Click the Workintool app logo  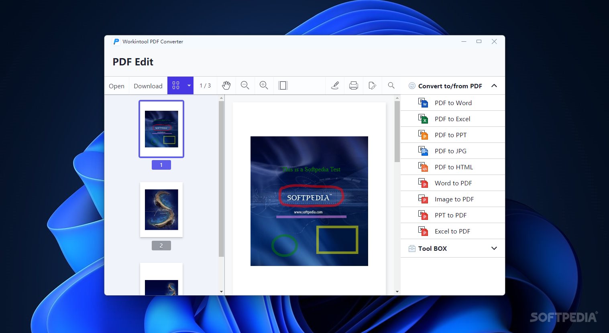pyautogui.click(x=116, y=41)
